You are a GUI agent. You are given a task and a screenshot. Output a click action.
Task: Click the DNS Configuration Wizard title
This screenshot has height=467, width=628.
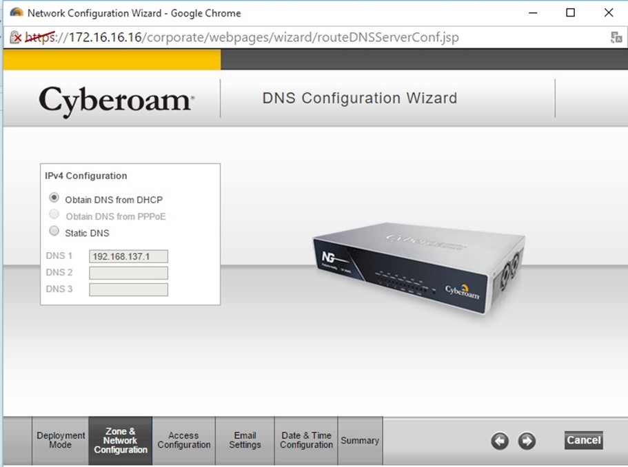(x=360, y=98)
